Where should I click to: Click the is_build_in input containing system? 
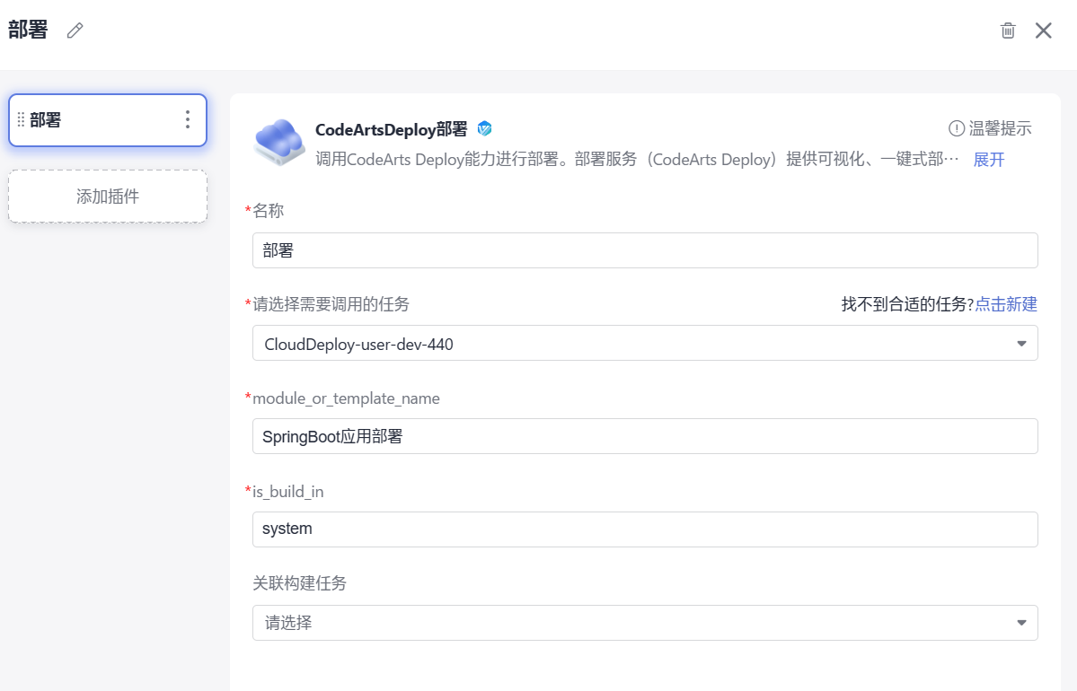coord(645,529)
